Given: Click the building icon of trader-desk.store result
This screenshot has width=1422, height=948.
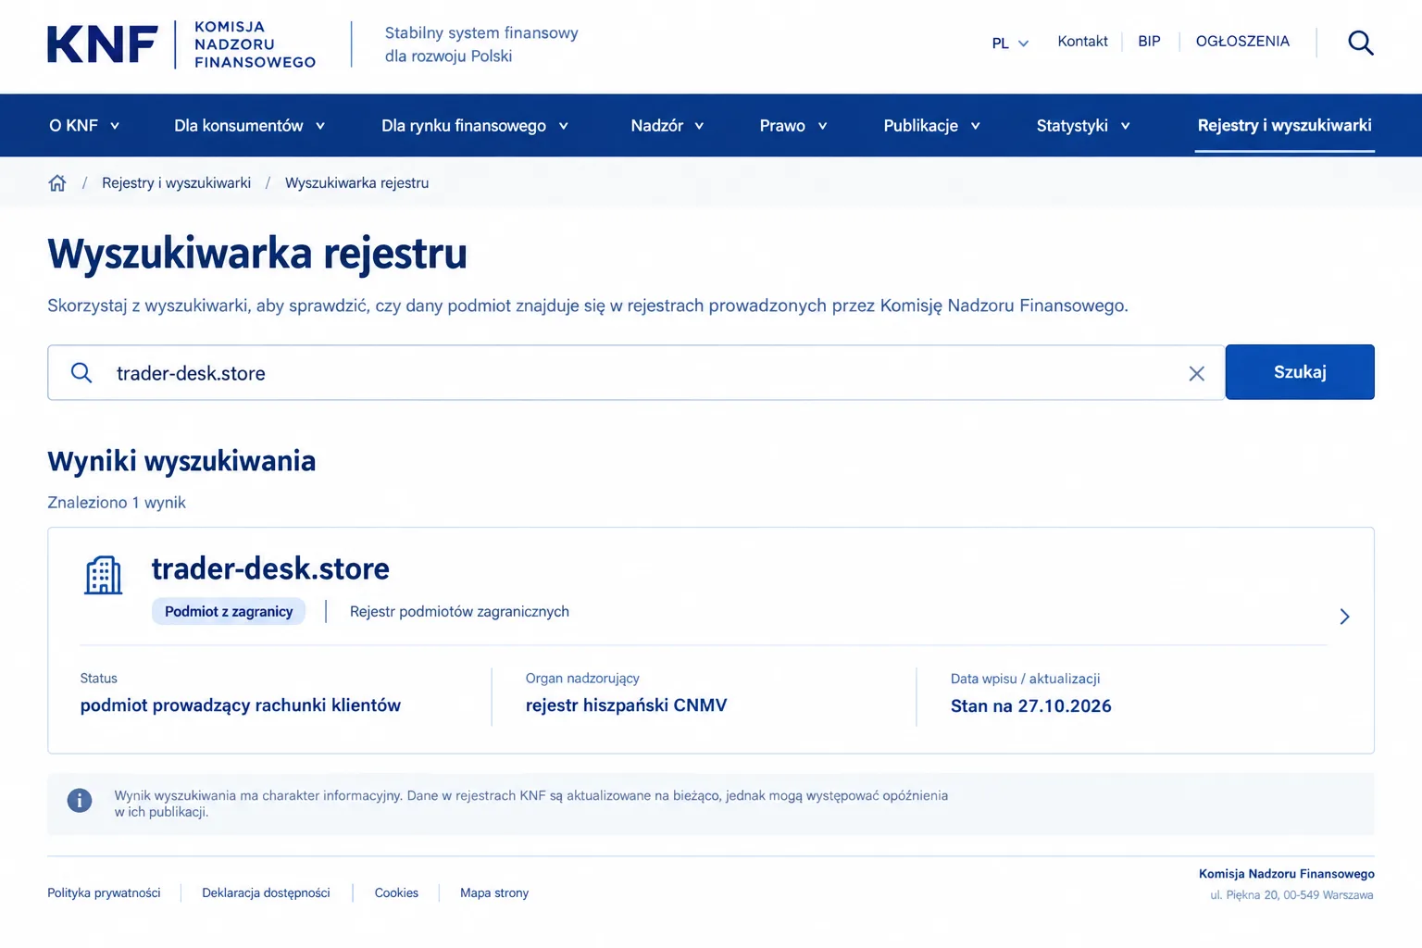Looking at the screenshot, I should tap(103, 576).
